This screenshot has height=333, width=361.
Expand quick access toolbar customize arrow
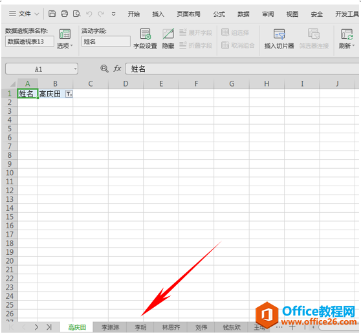coord(113,14)
